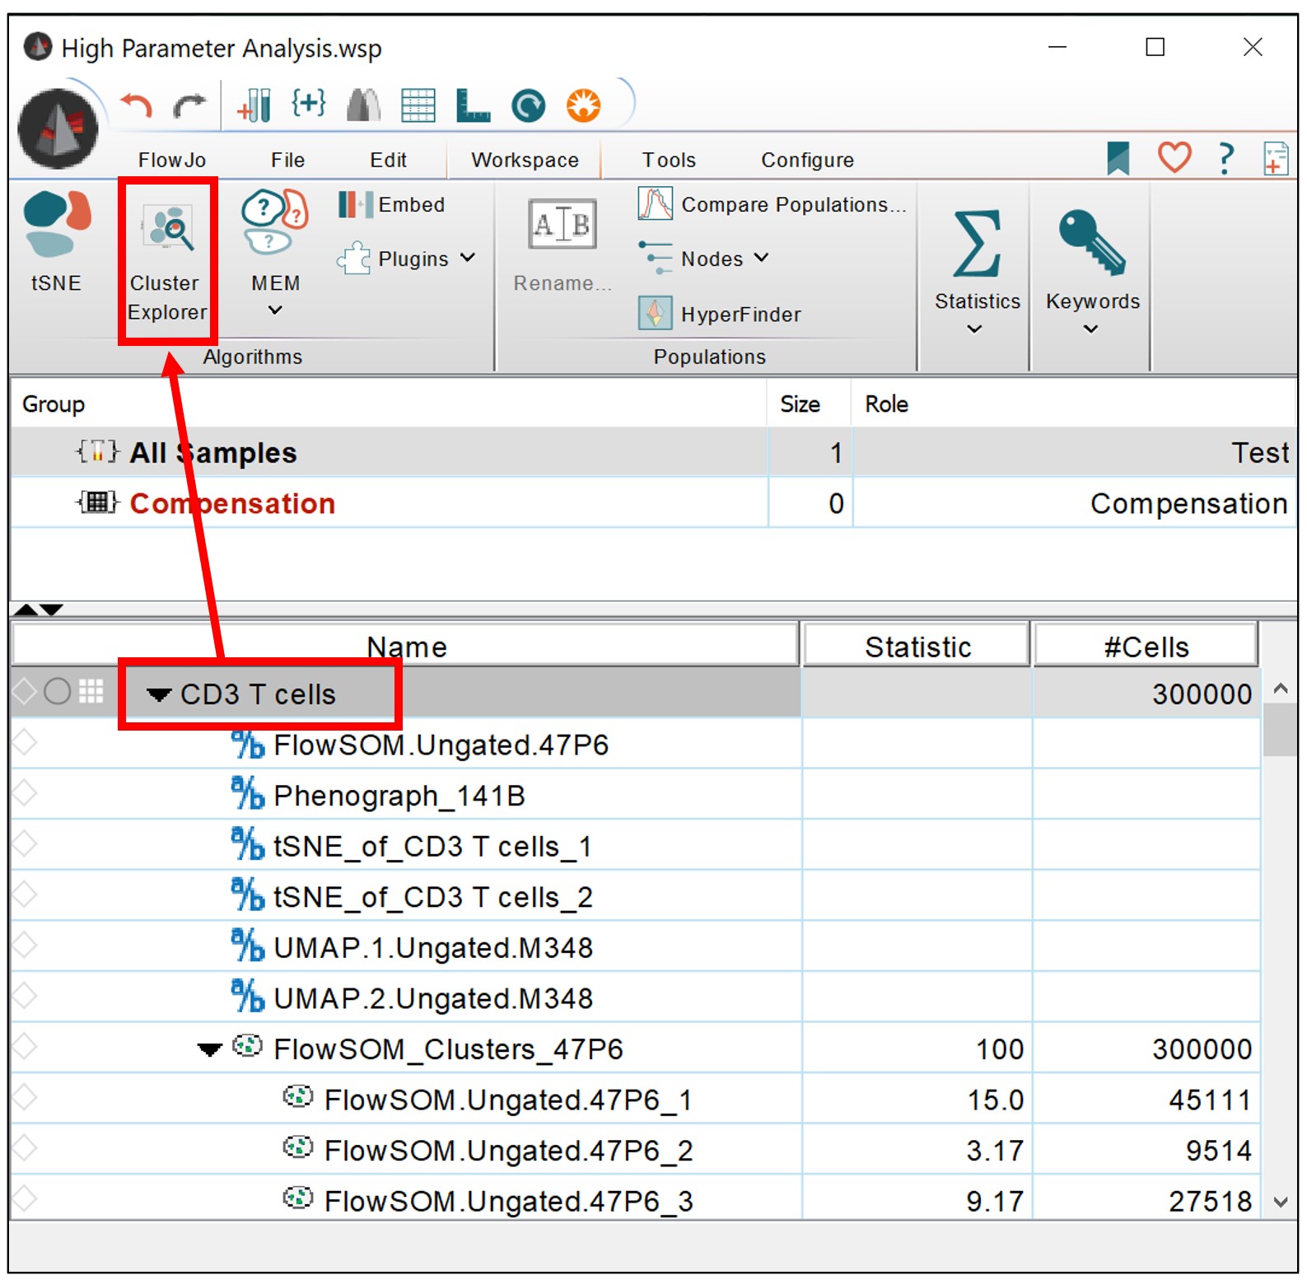Click the Embed tool icon
The height and width of the screenshot is (1280, 1307).
[356, 204]
